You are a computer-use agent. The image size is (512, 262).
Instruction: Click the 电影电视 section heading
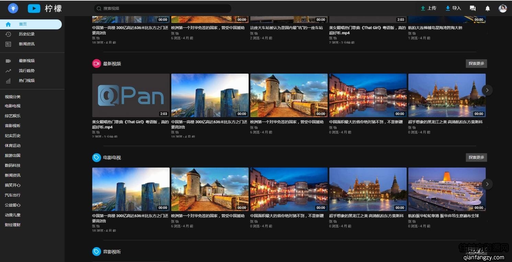coord(112,158)
